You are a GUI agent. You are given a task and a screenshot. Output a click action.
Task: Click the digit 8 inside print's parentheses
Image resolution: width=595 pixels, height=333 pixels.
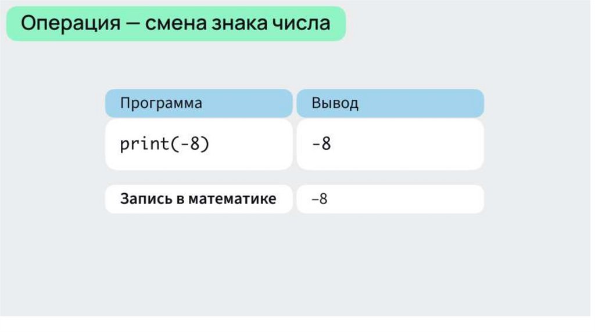point(194,144)
